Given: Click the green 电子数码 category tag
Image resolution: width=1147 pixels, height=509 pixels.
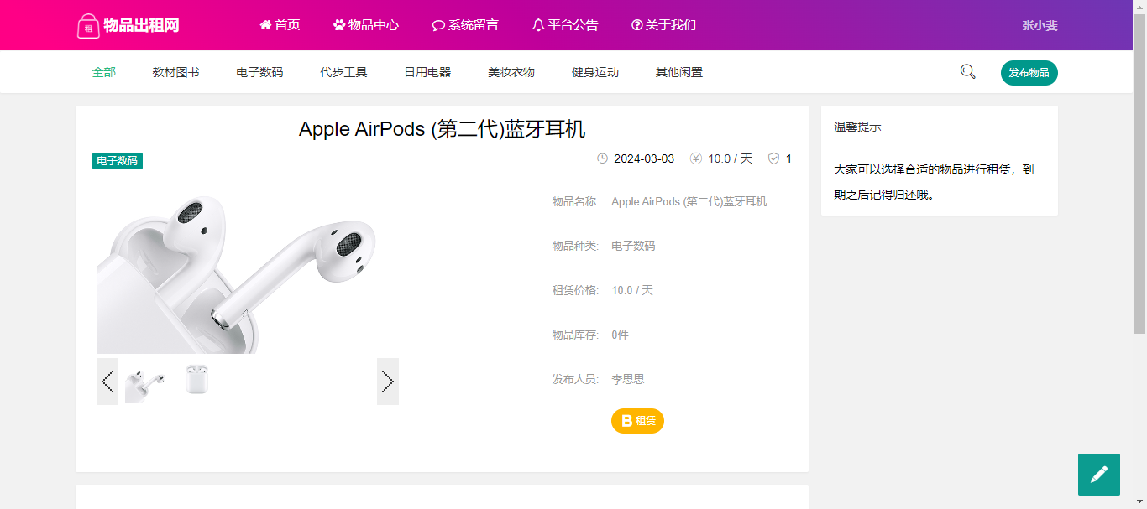Looking at the screenshot, I should (118, 161).
